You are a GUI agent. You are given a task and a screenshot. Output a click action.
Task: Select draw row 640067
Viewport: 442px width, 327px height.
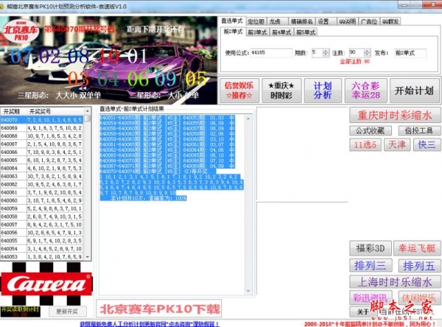42,144
